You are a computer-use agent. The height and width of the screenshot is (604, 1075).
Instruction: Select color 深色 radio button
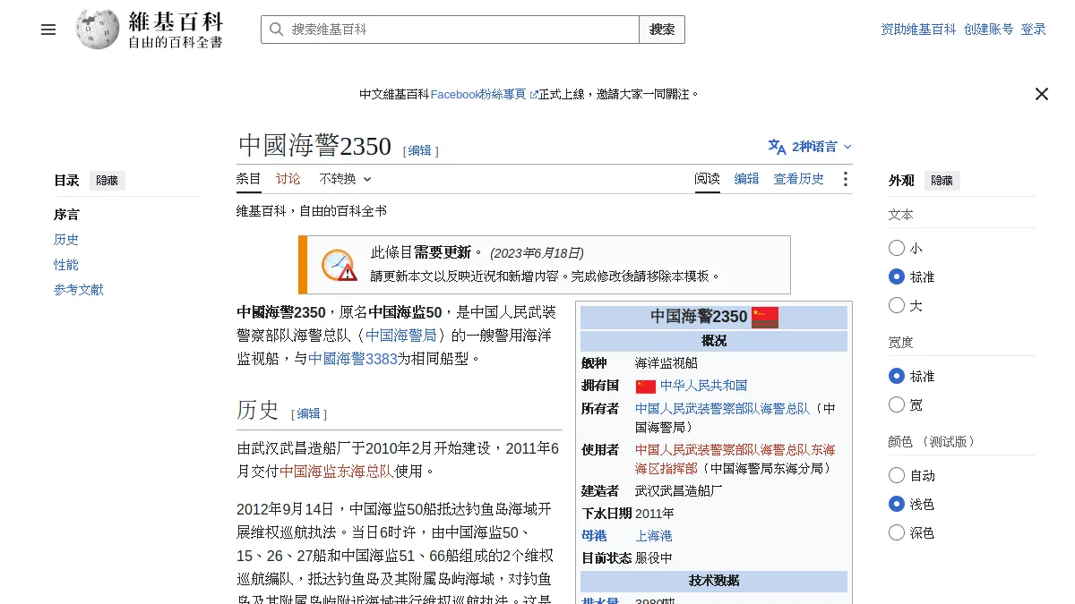[897, 532]
